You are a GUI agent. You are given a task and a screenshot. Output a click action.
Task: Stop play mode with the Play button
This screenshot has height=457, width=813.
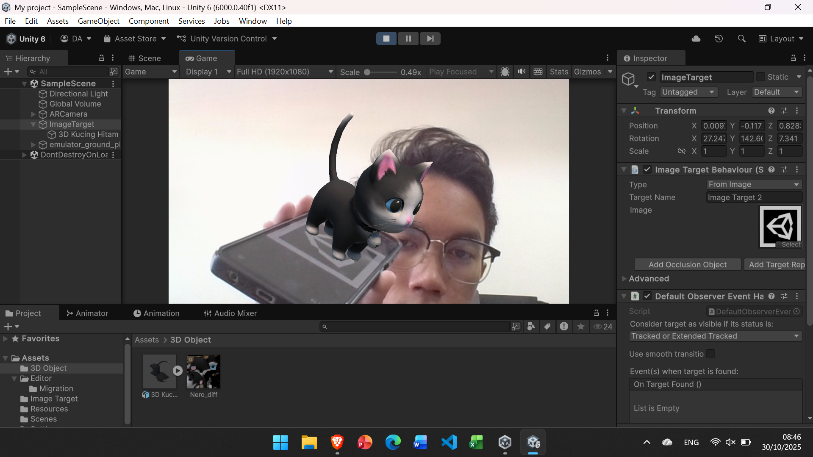pos(386,39)
